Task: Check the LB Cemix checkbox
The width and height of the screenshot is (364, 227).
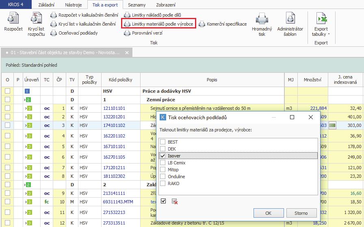Action: tap(163, 163)
